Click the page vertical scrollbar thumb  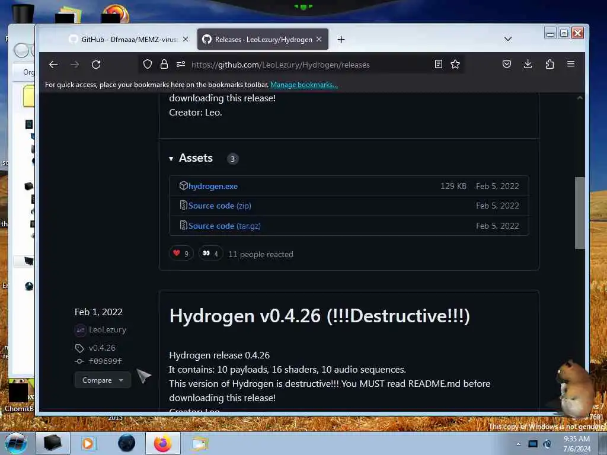coord(580,213)
